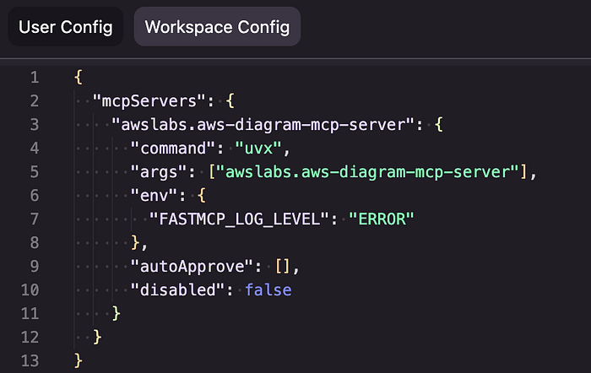591x373 pixels.
Task: Click the "ERROR" string value
Action: (x=381, y=219)
